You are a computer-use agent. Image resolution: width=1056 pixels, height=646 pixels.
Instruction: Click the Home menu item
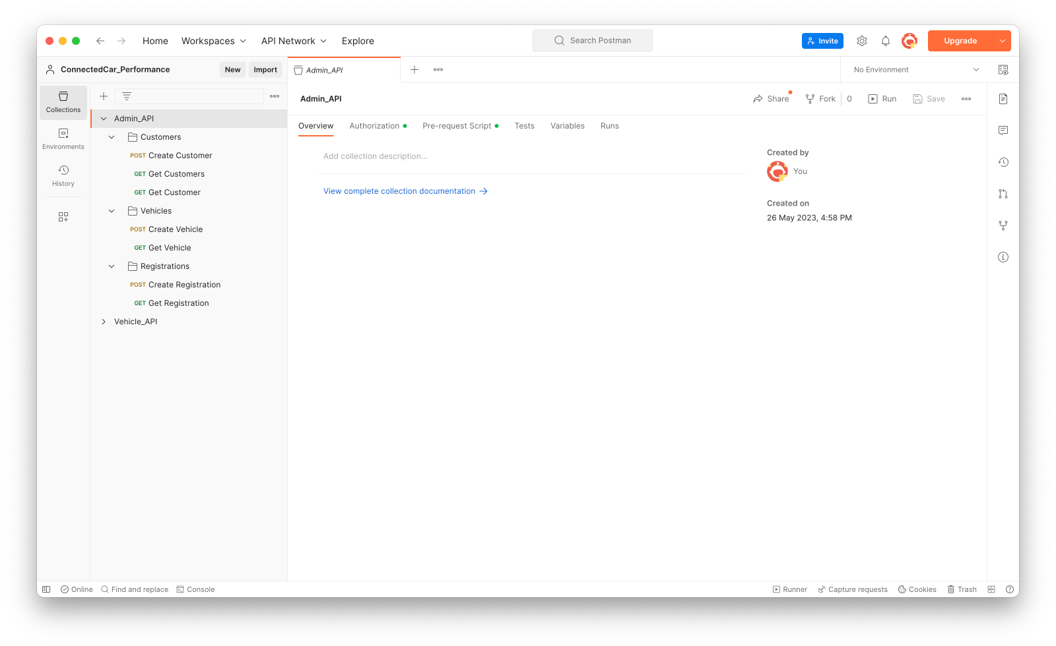pyautogui.click(x=155, y=41)
